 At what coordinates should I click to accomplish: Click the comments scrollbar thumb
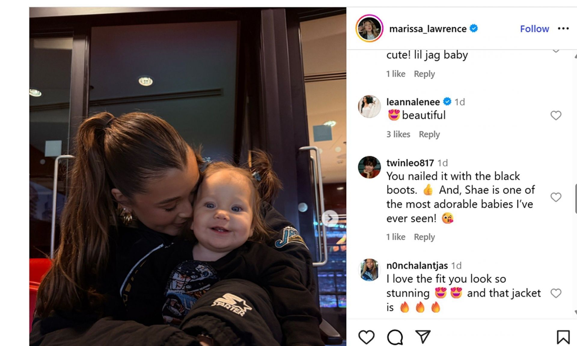tap(575, 199)
